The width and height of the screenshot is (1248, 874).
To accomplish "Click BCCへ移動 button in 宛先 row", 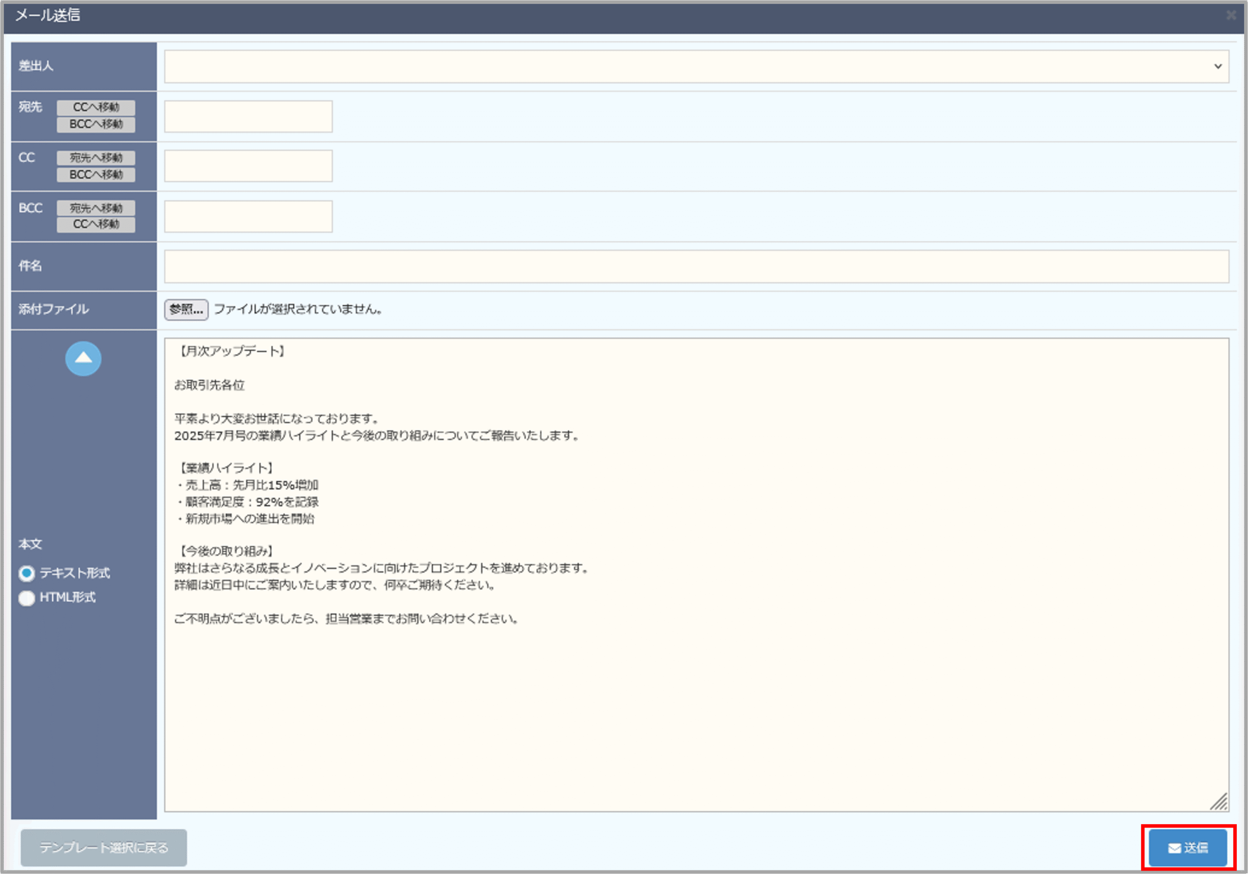I will point(96,124).
